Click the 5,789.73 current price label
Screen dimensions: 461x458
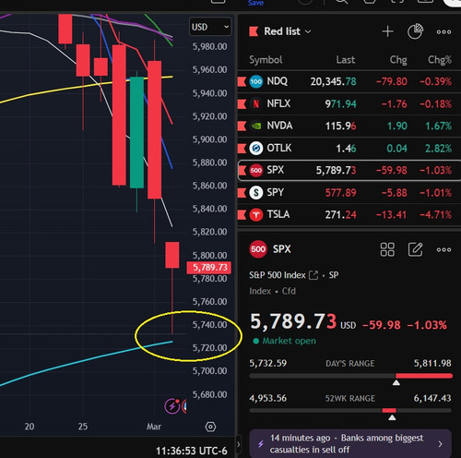click(209, 267)
